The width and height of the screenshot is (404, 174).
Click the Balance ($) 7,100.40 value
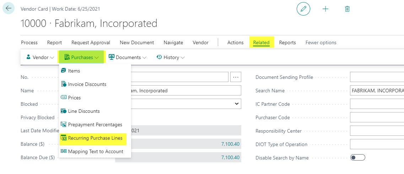click(x=230, y=144)
